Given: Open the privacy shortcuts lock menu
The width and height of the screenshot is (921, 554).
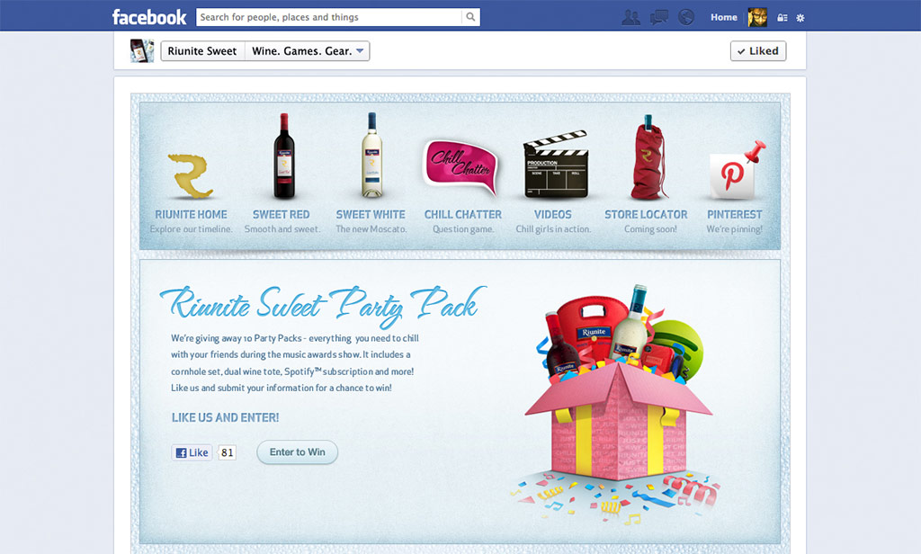Looking at the screenshot, I should click(782, 18).
